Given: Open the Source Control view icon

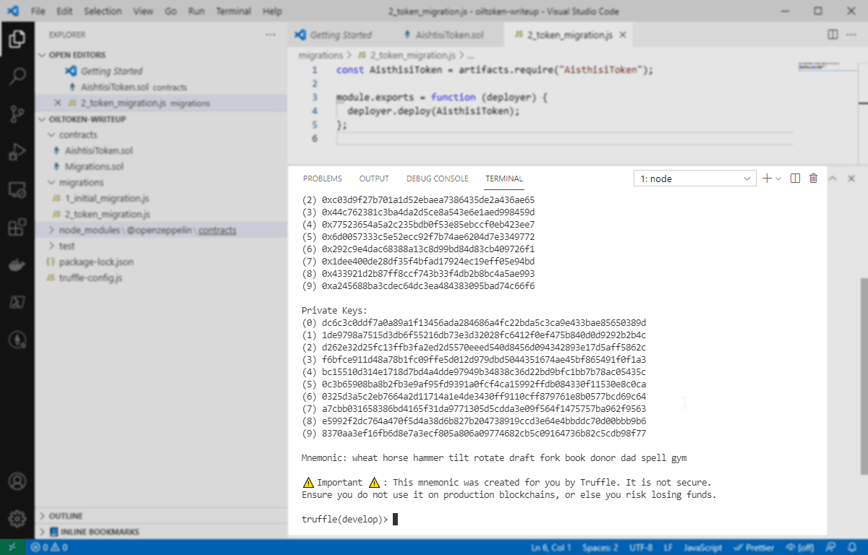Looking at the screenshot, I should click(17, 114).
